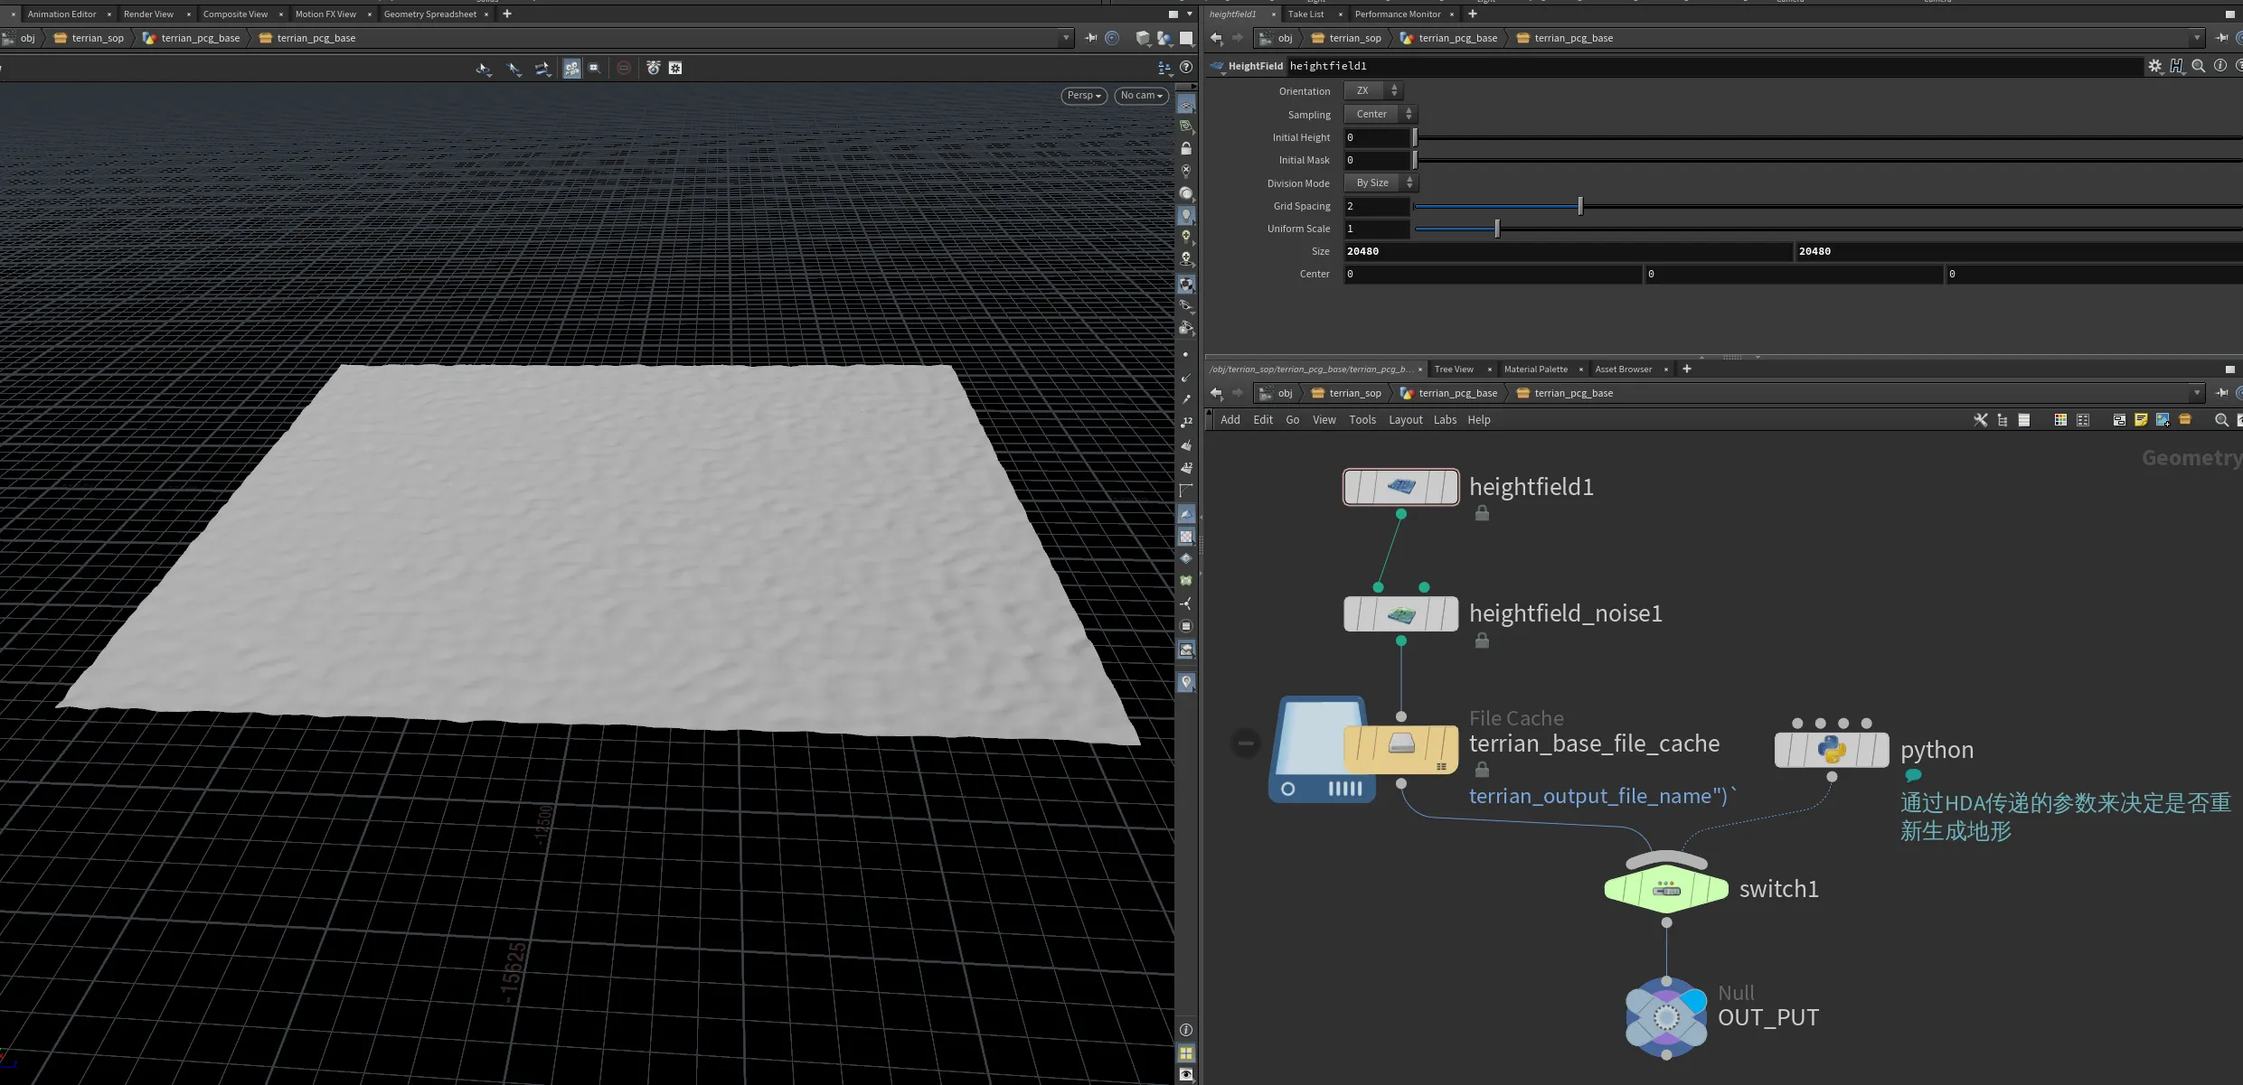Click the wrench tools icon in network toolbar
This screenshot has width=2243, height=1085.
(1980, 420)
